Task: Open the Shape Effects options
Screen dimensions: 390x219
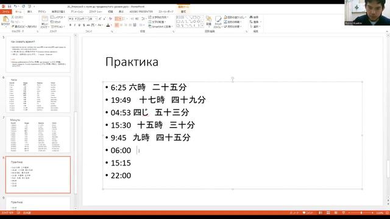Action: click(233, 26)
